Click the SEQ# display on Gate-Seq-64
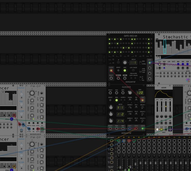 pos(133,63)
